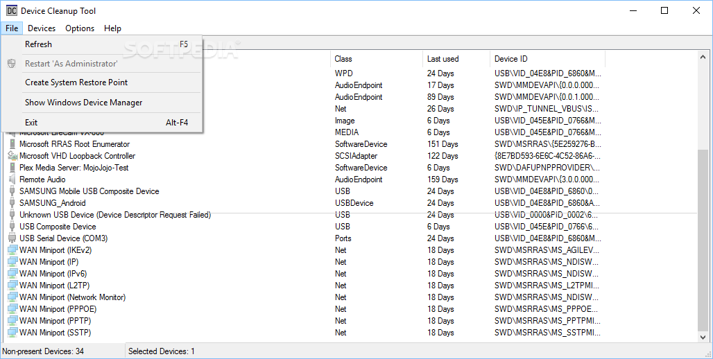Click USB icon of USB Composite Device

(x=12, y=227)
